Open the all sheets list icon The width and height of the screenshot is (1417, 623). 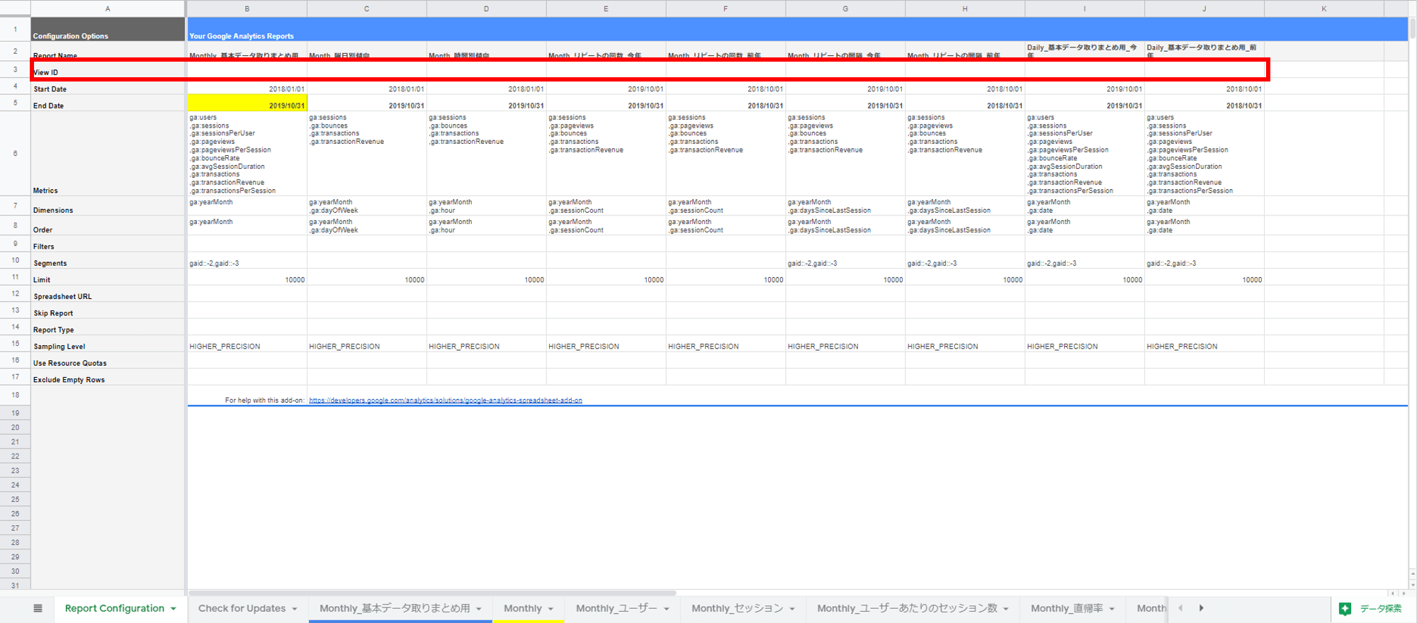pyautogui.click(x=38, y=608)
